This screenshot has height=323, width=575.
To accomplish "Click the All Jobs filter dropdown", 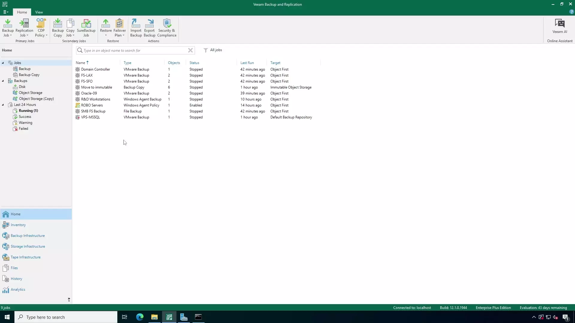I will tap(213, 50).
